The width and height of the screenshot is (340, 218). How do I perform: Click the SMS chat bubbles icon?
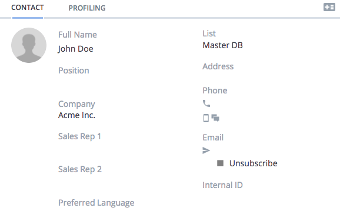(215, 118)
